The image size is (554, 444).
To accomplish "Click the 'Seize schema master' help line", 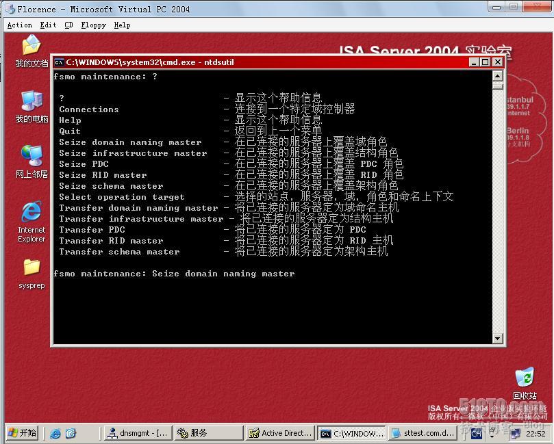I will 228,186.
